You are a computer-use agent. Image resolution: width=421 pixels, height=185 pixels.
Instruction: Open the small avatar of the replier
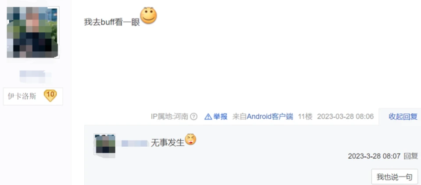(x=104, y=144)
